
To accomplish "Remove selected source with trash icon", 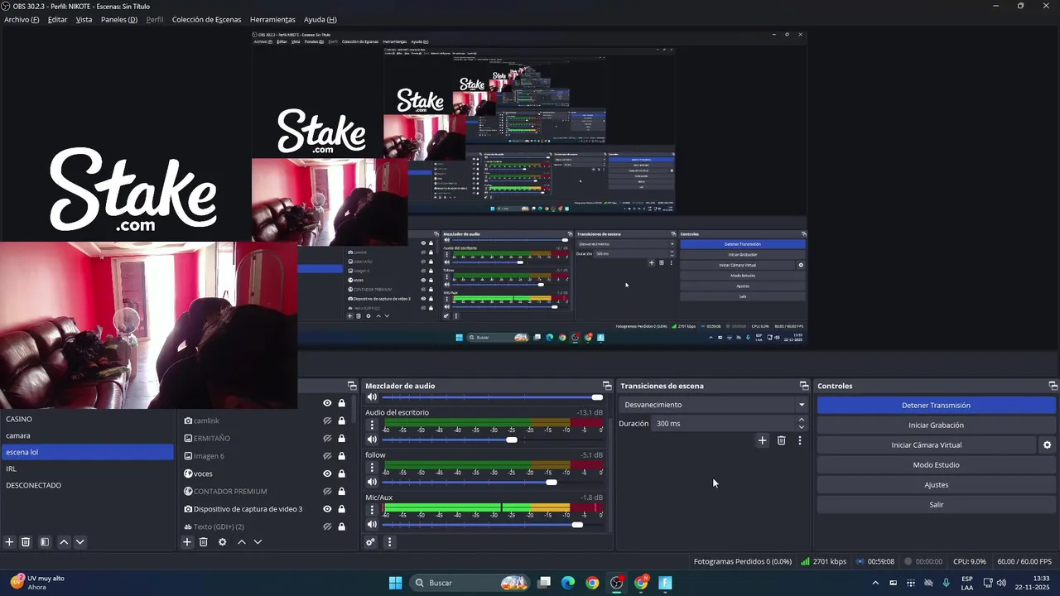I will [203, 542].
